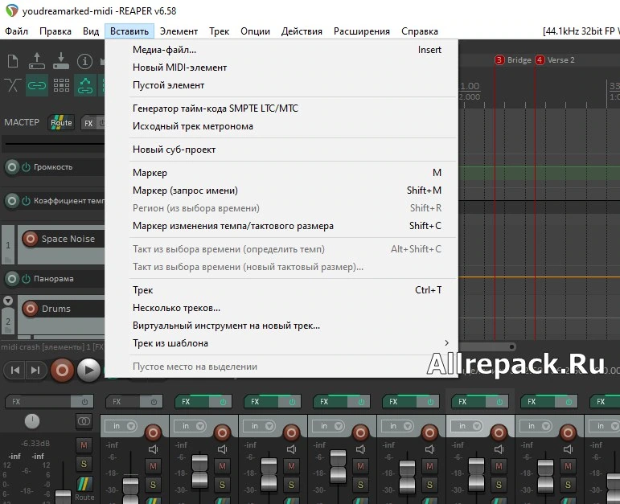
Task: Click the Verse 2 marker number 4
Action: coord(540,60)
